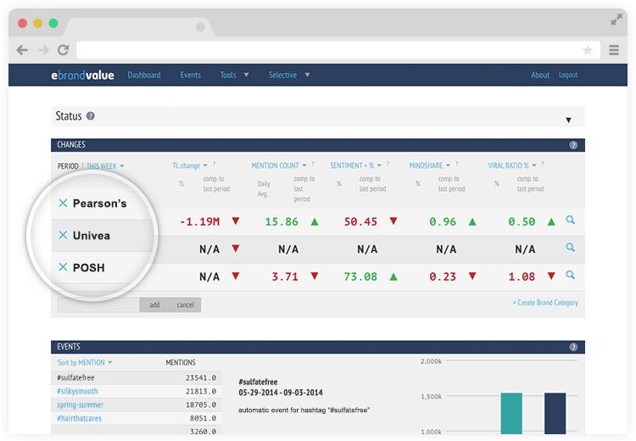Click the browser back arrow
This screenshot has height=441, width=636.
(22, 50)
